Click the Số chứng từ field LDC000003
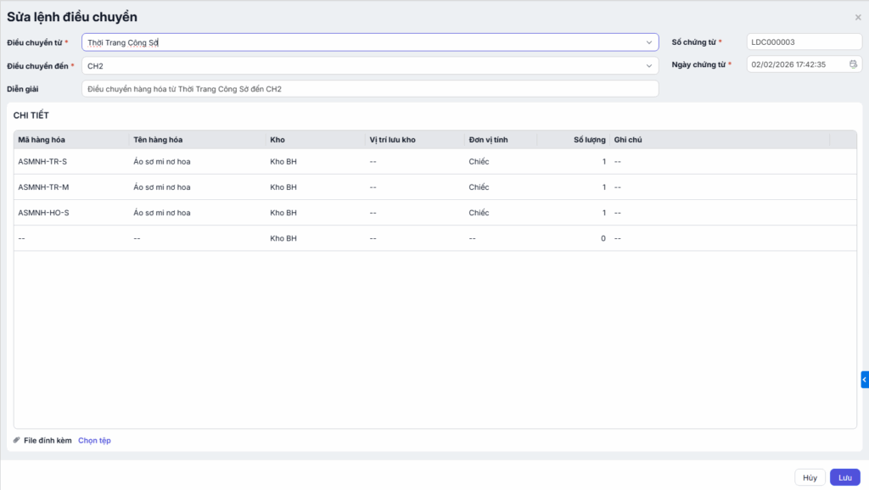869x490 pixels. [x=803, y=42]
